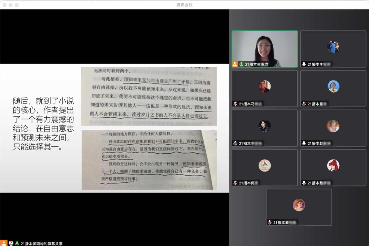Click the 21播本侯雨均的屏幕共享 label

(42, 244)
